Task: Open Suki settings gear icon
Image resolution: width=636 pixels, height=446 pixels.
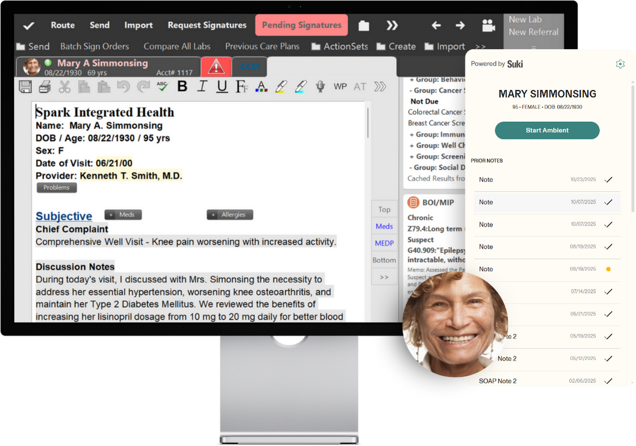Action: click(620, 64)
